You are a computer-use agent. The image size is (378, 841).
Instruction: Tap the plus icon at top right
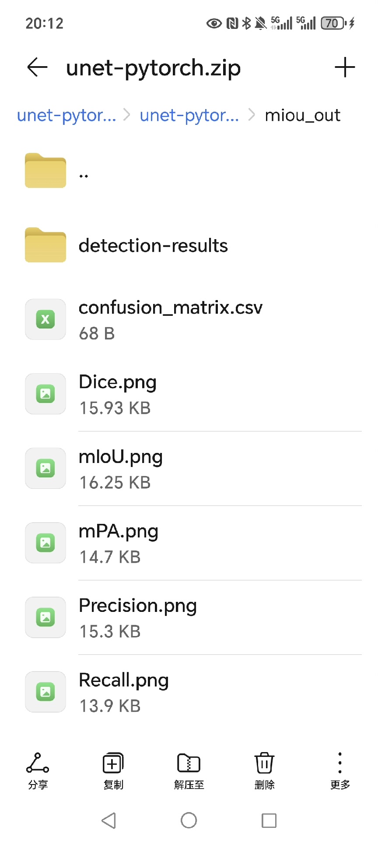click(345, 67)
